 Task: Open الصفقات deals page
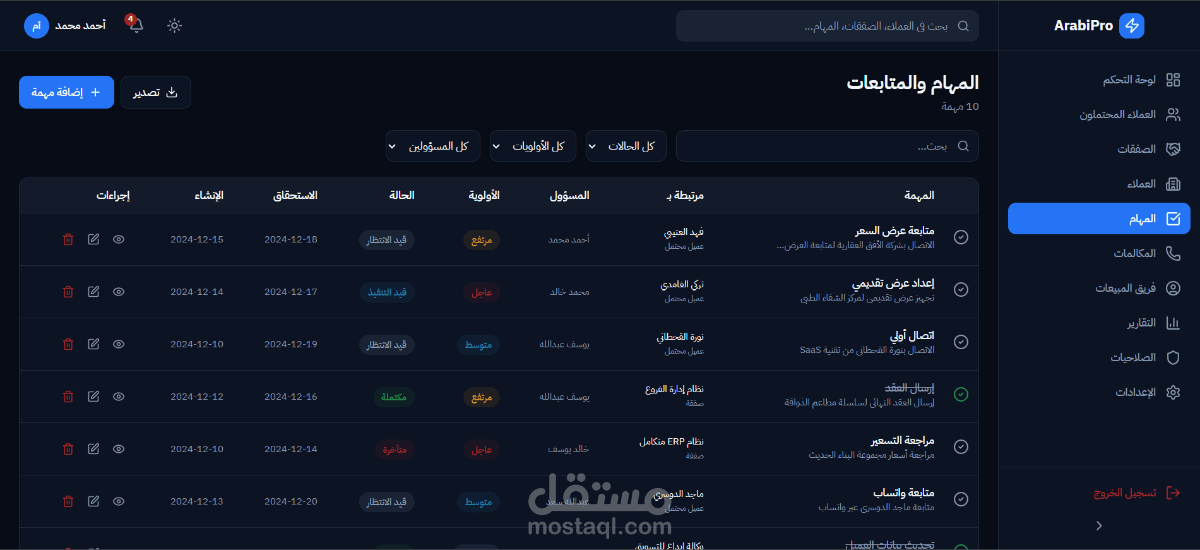1099,149
